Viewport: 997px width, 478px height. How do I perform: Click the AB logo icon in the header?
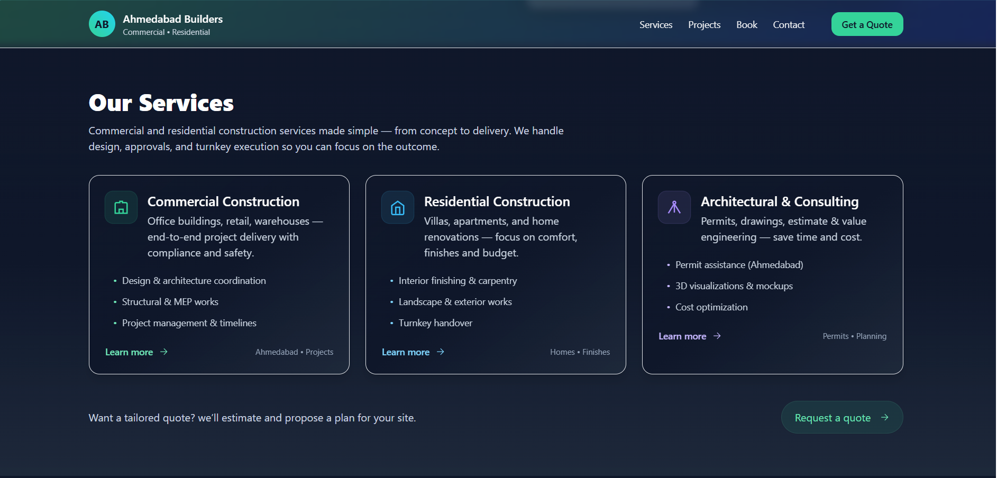point(102,23)
